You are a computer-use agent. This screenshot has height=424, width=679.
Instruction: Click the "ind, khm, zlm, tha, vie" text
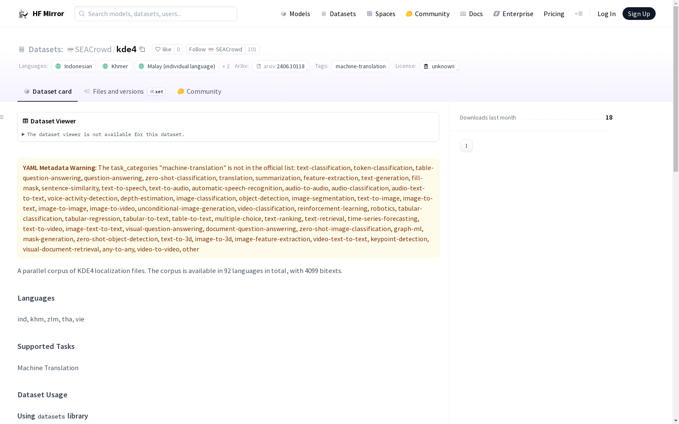(51, 319)
